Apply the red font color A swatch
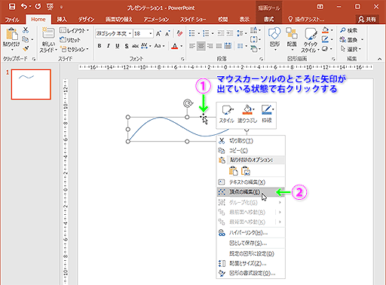This screenshot has width=386, height=285. coord(175,46)
